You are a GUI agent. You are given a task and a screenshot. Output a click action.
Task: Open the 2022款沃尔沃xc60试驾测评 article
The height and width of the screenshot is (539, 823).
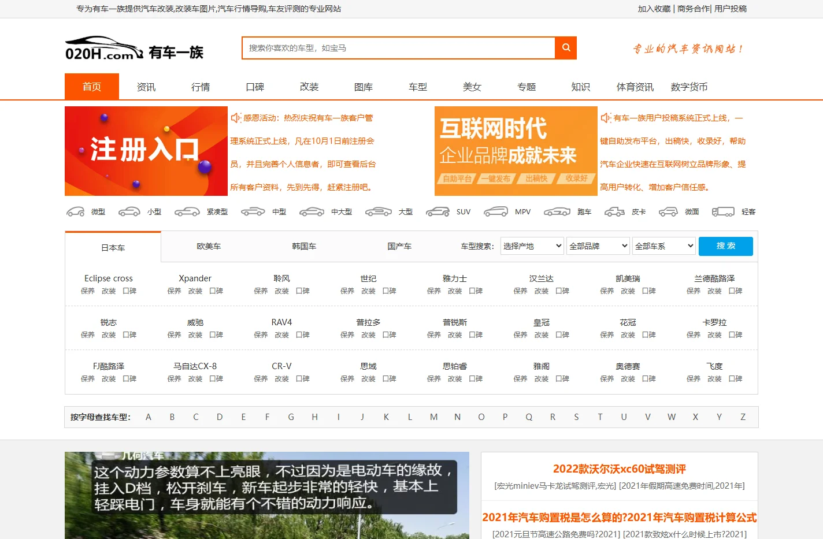(x=620, y=469)
